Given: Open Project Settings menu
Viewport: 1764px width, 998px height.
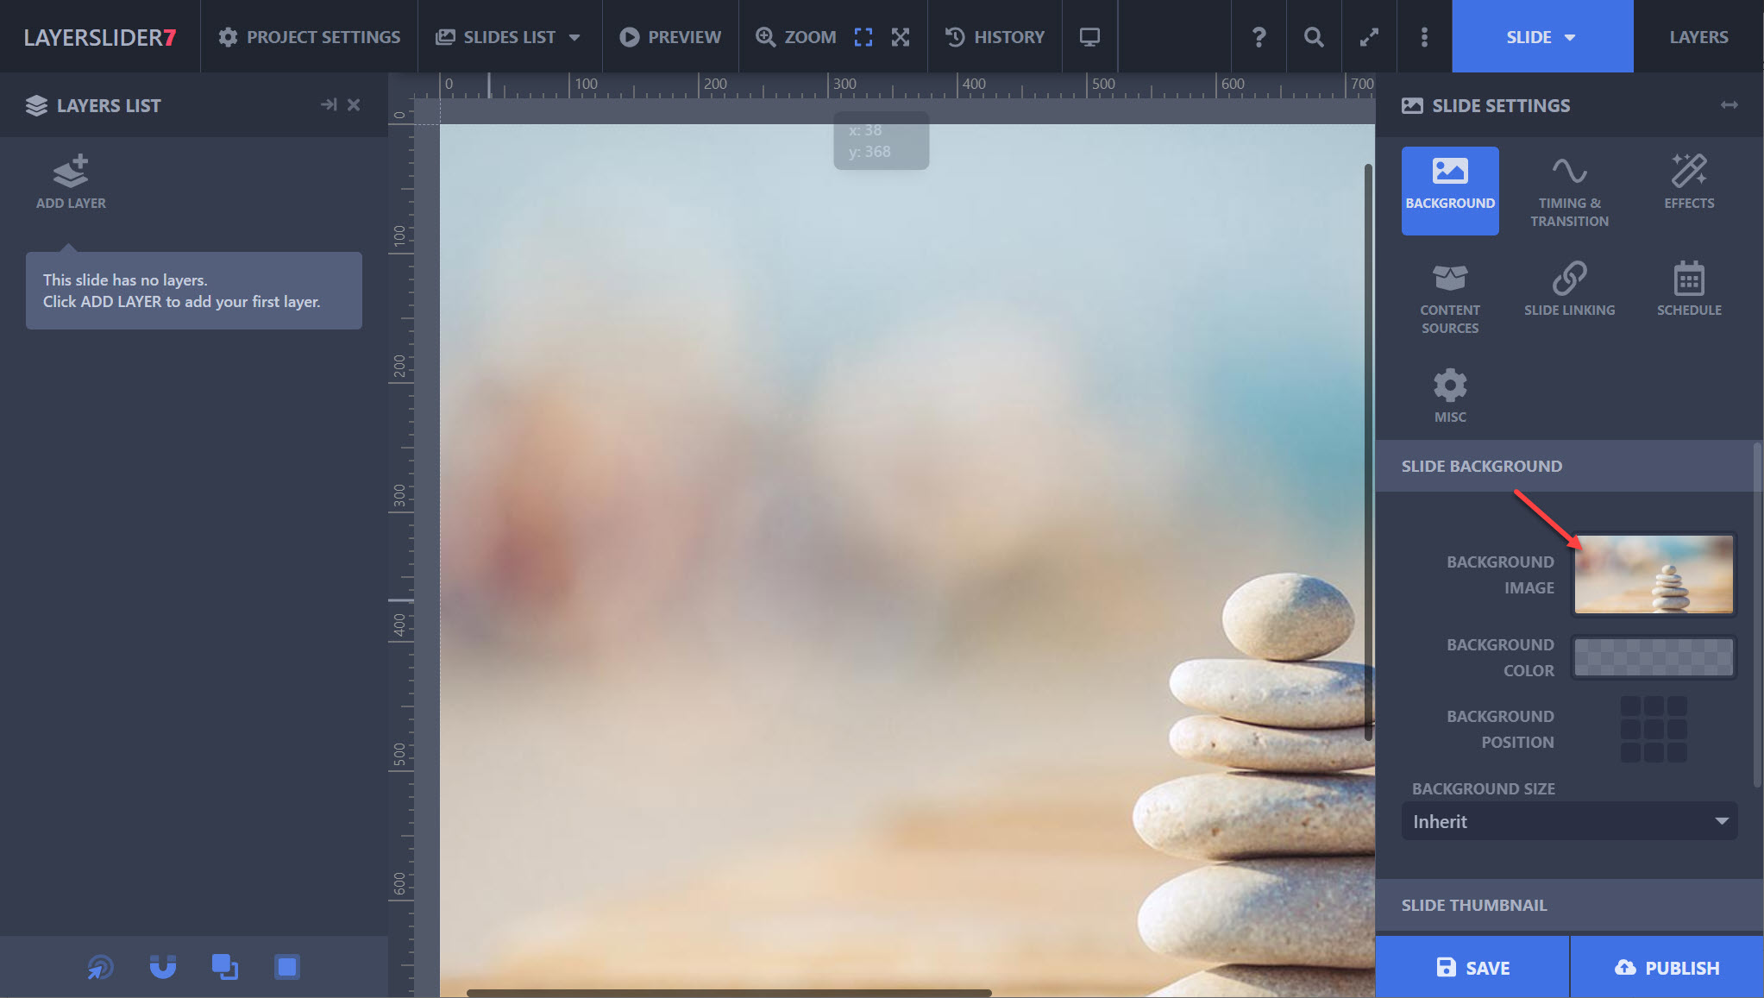Looking at the screenshot, I should (x=309, y=37).
